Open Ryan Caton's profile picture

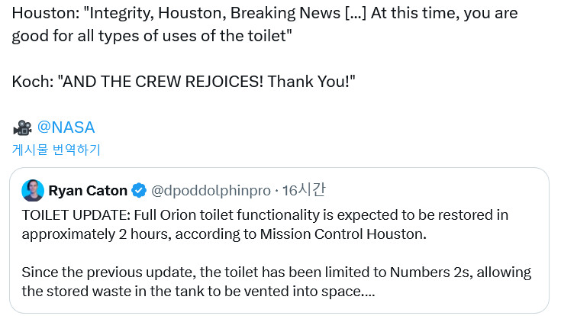[33, 190]
